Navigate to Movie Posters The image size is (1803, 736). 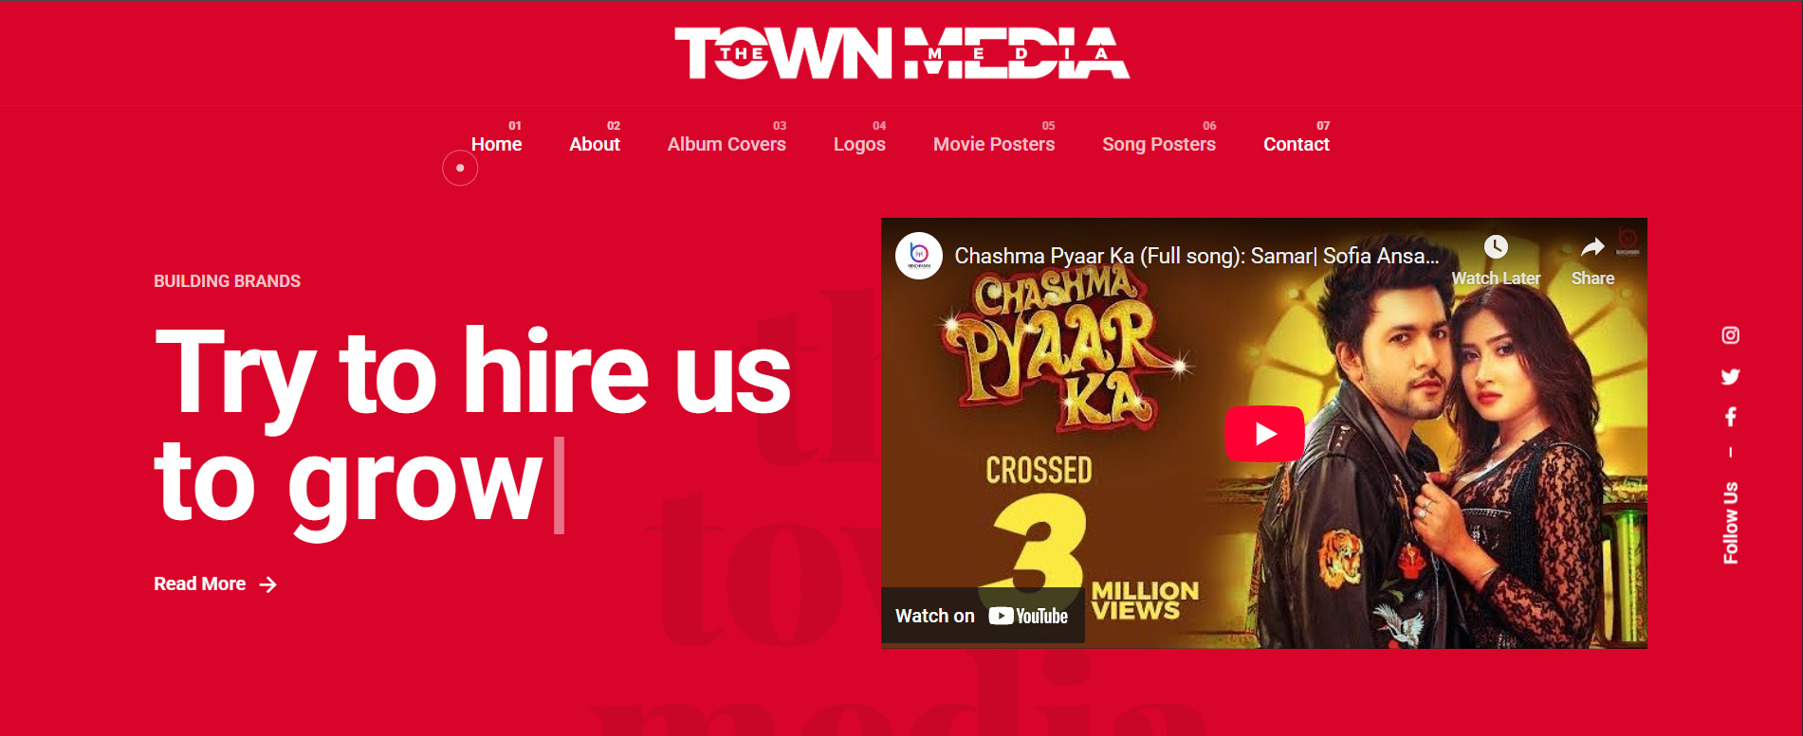pyautogui.click(x=994, y=144)
